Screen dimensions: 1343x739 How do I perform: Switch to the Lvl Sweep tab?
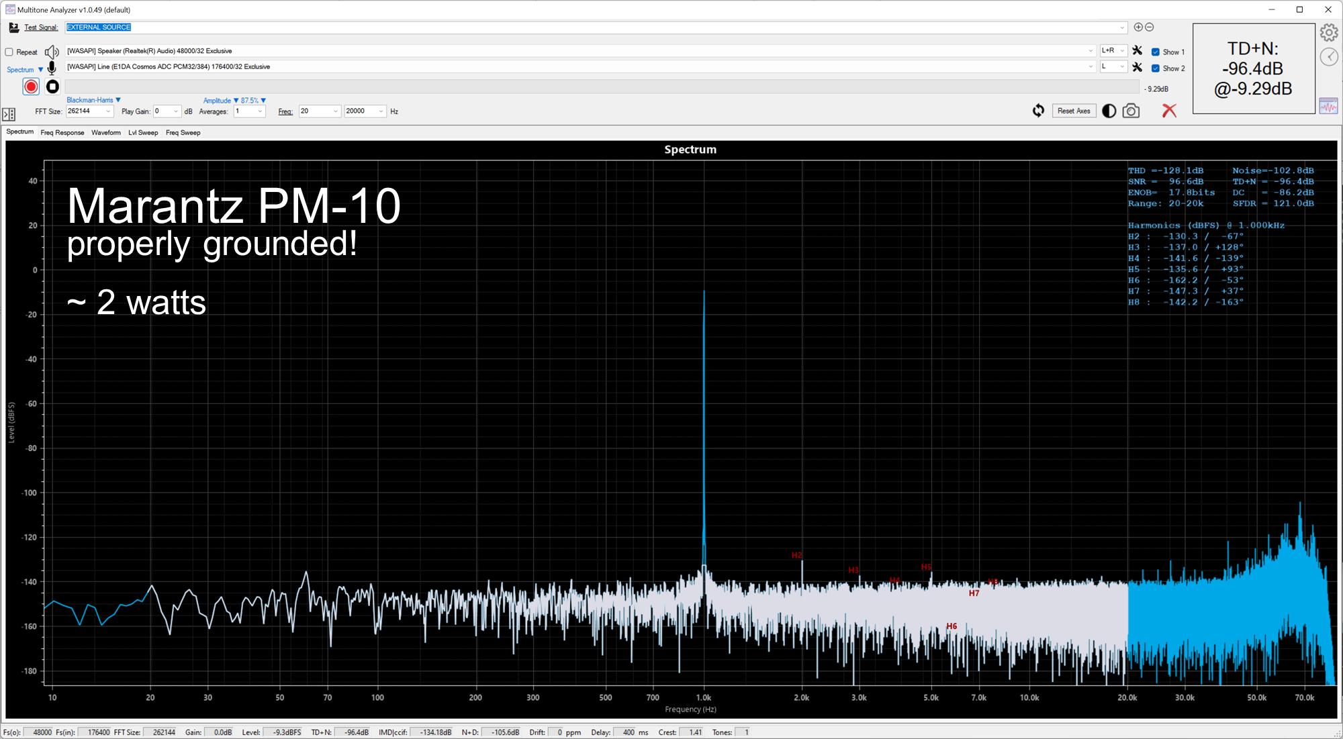(x=143, y=132)
